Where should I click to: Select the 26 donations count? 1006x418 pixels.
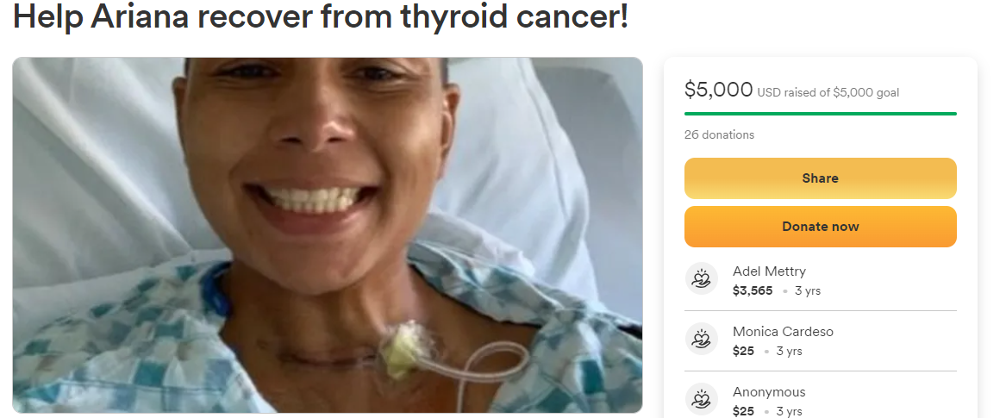point(719,134)
